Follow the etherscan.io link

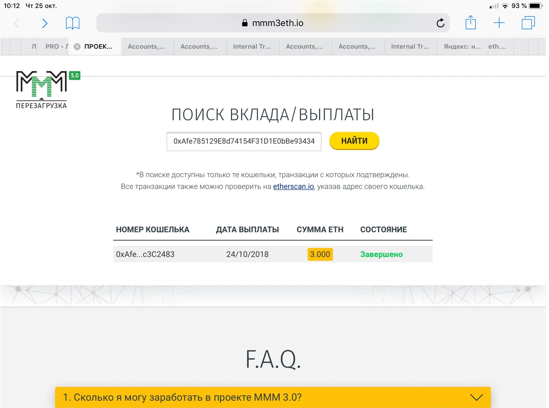click(293, 187)
